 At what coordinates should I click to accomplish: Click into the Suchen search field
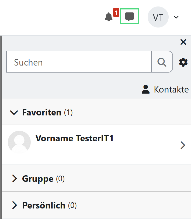[79, 62]
